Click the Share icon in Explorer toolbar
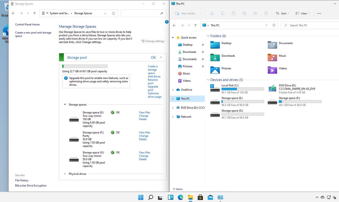The width and height of the screenshot is (339, 202). pyautogui.click(x=255, y=13)
